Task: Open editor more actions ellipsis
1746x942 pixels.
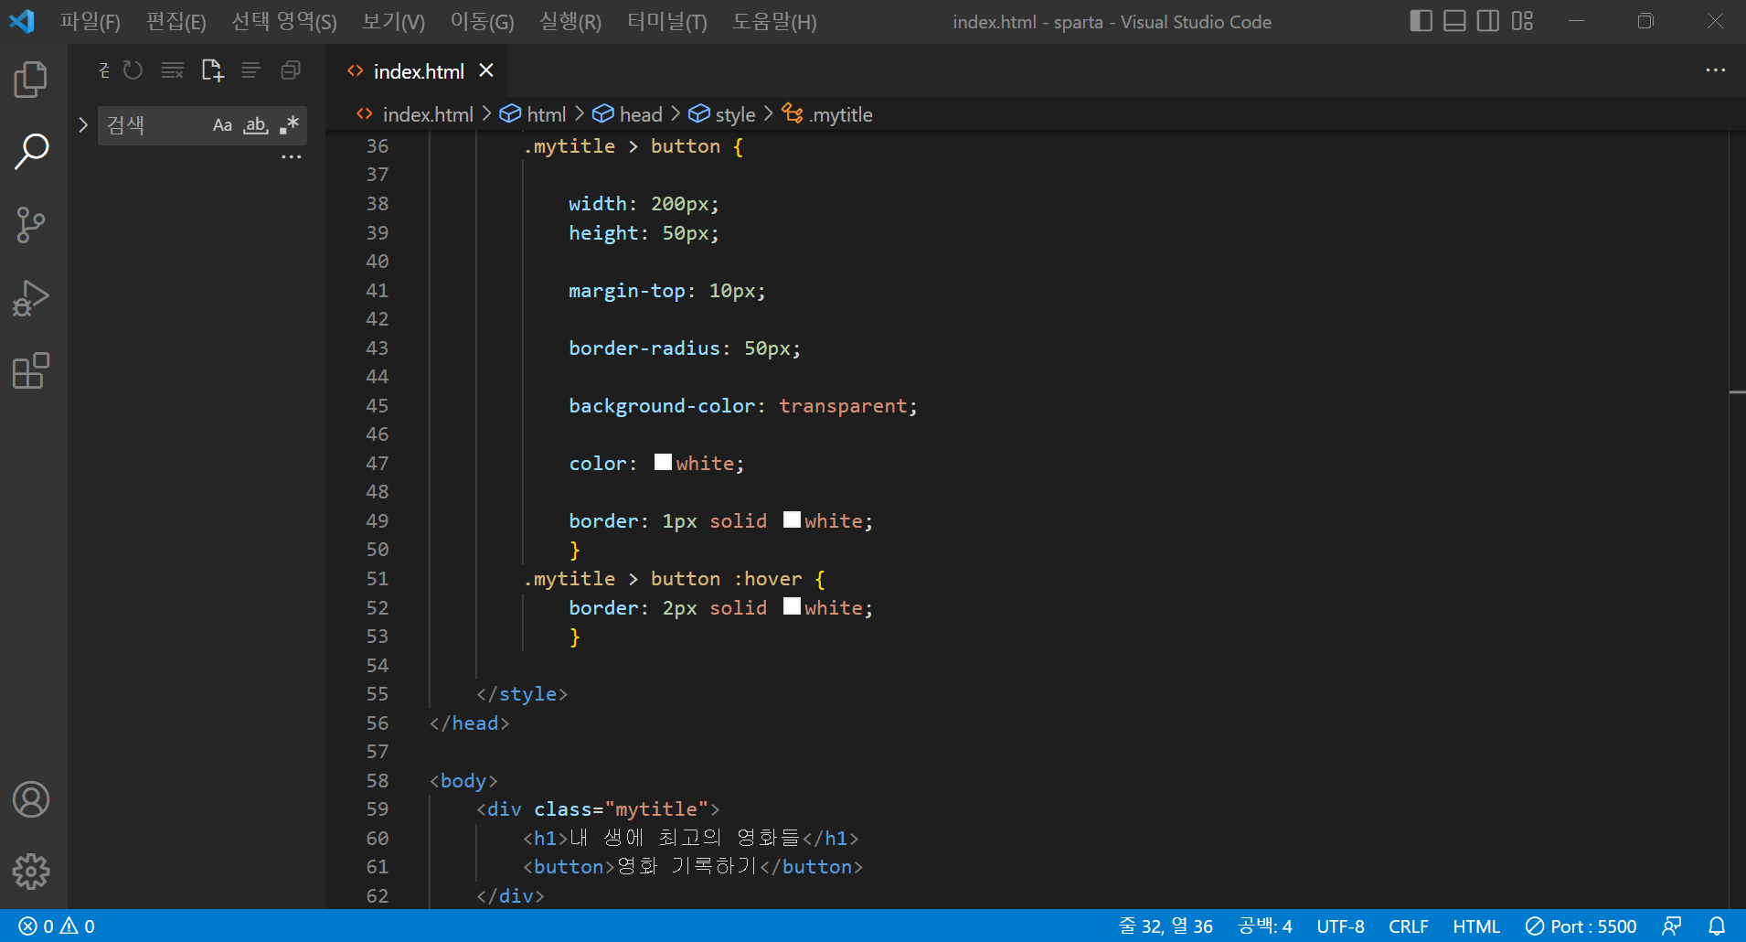Action: click(x=1716, y=70)
